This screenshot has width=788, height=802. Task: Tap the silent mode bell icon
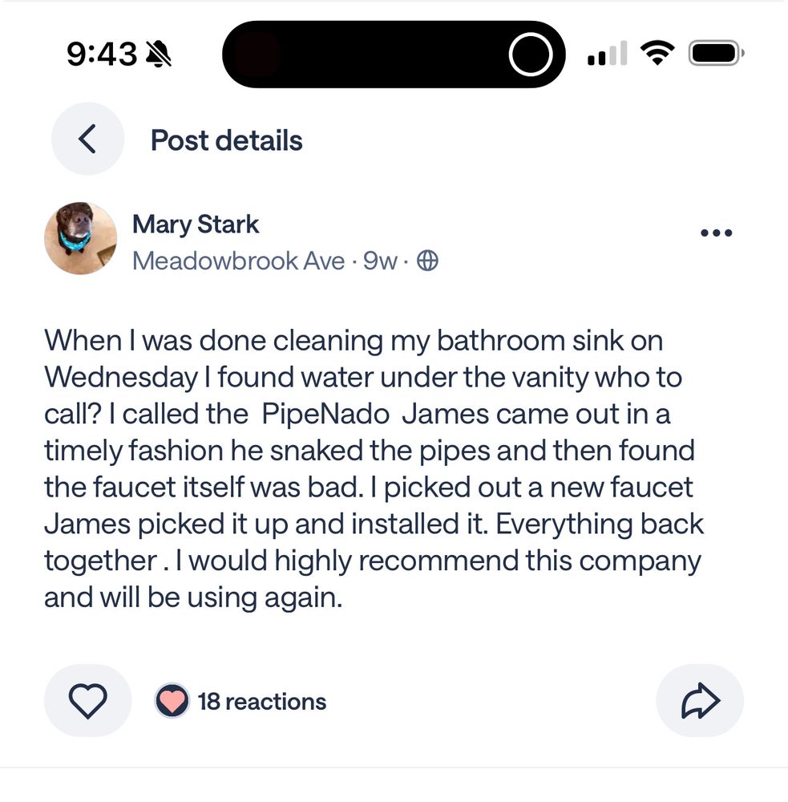[x=159, y=55]
